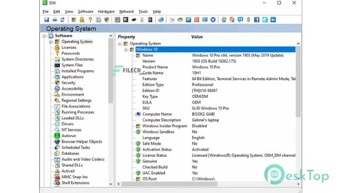This screenshot has height=193, width=339.
Task: Click the horizontal scrollbar right arrow
Action: click(x=298, y=184)
